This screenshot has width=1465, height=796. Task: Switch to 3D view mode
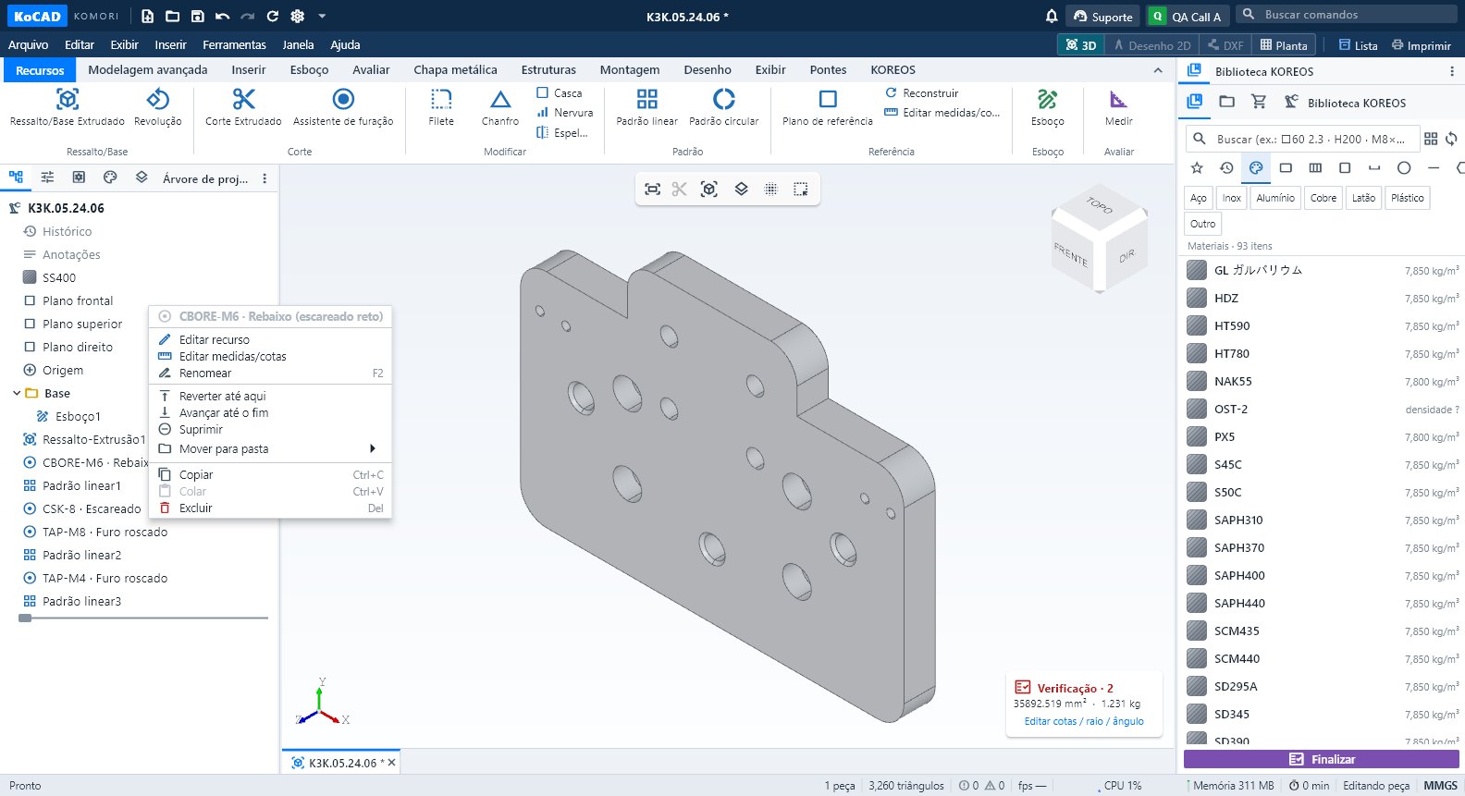pos(1081,45)
